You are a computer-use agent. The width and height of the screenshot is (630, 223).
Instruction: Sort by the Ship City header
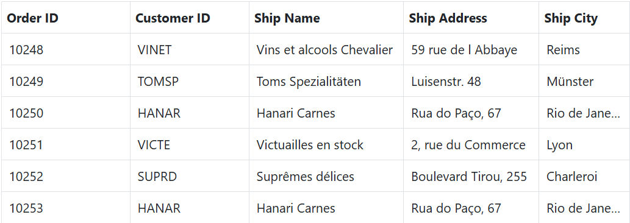click(584, 18)
